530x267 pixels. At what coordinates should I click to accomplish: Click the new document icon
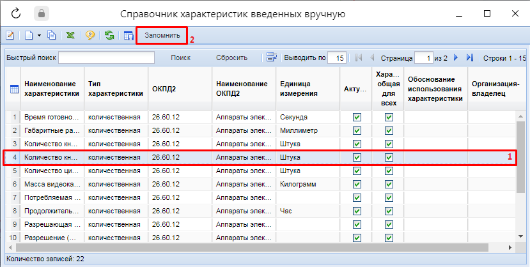point(29,36)
